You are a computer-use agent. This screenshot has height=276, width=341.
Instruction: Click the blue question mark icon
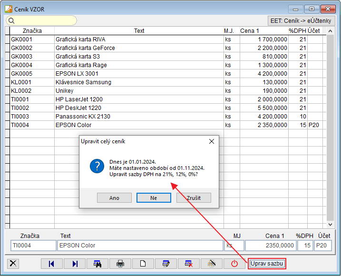pos(97,166)
